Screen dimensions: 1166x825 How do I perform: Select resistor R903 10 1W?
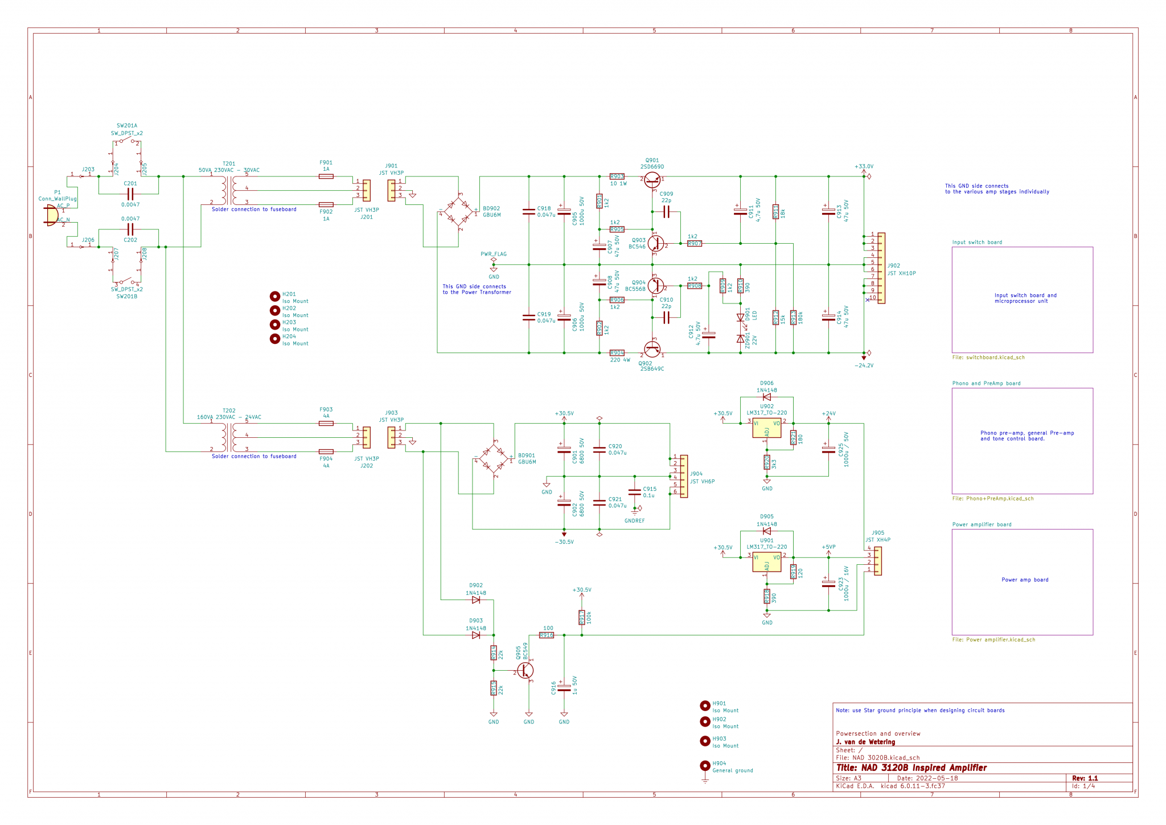617,177
